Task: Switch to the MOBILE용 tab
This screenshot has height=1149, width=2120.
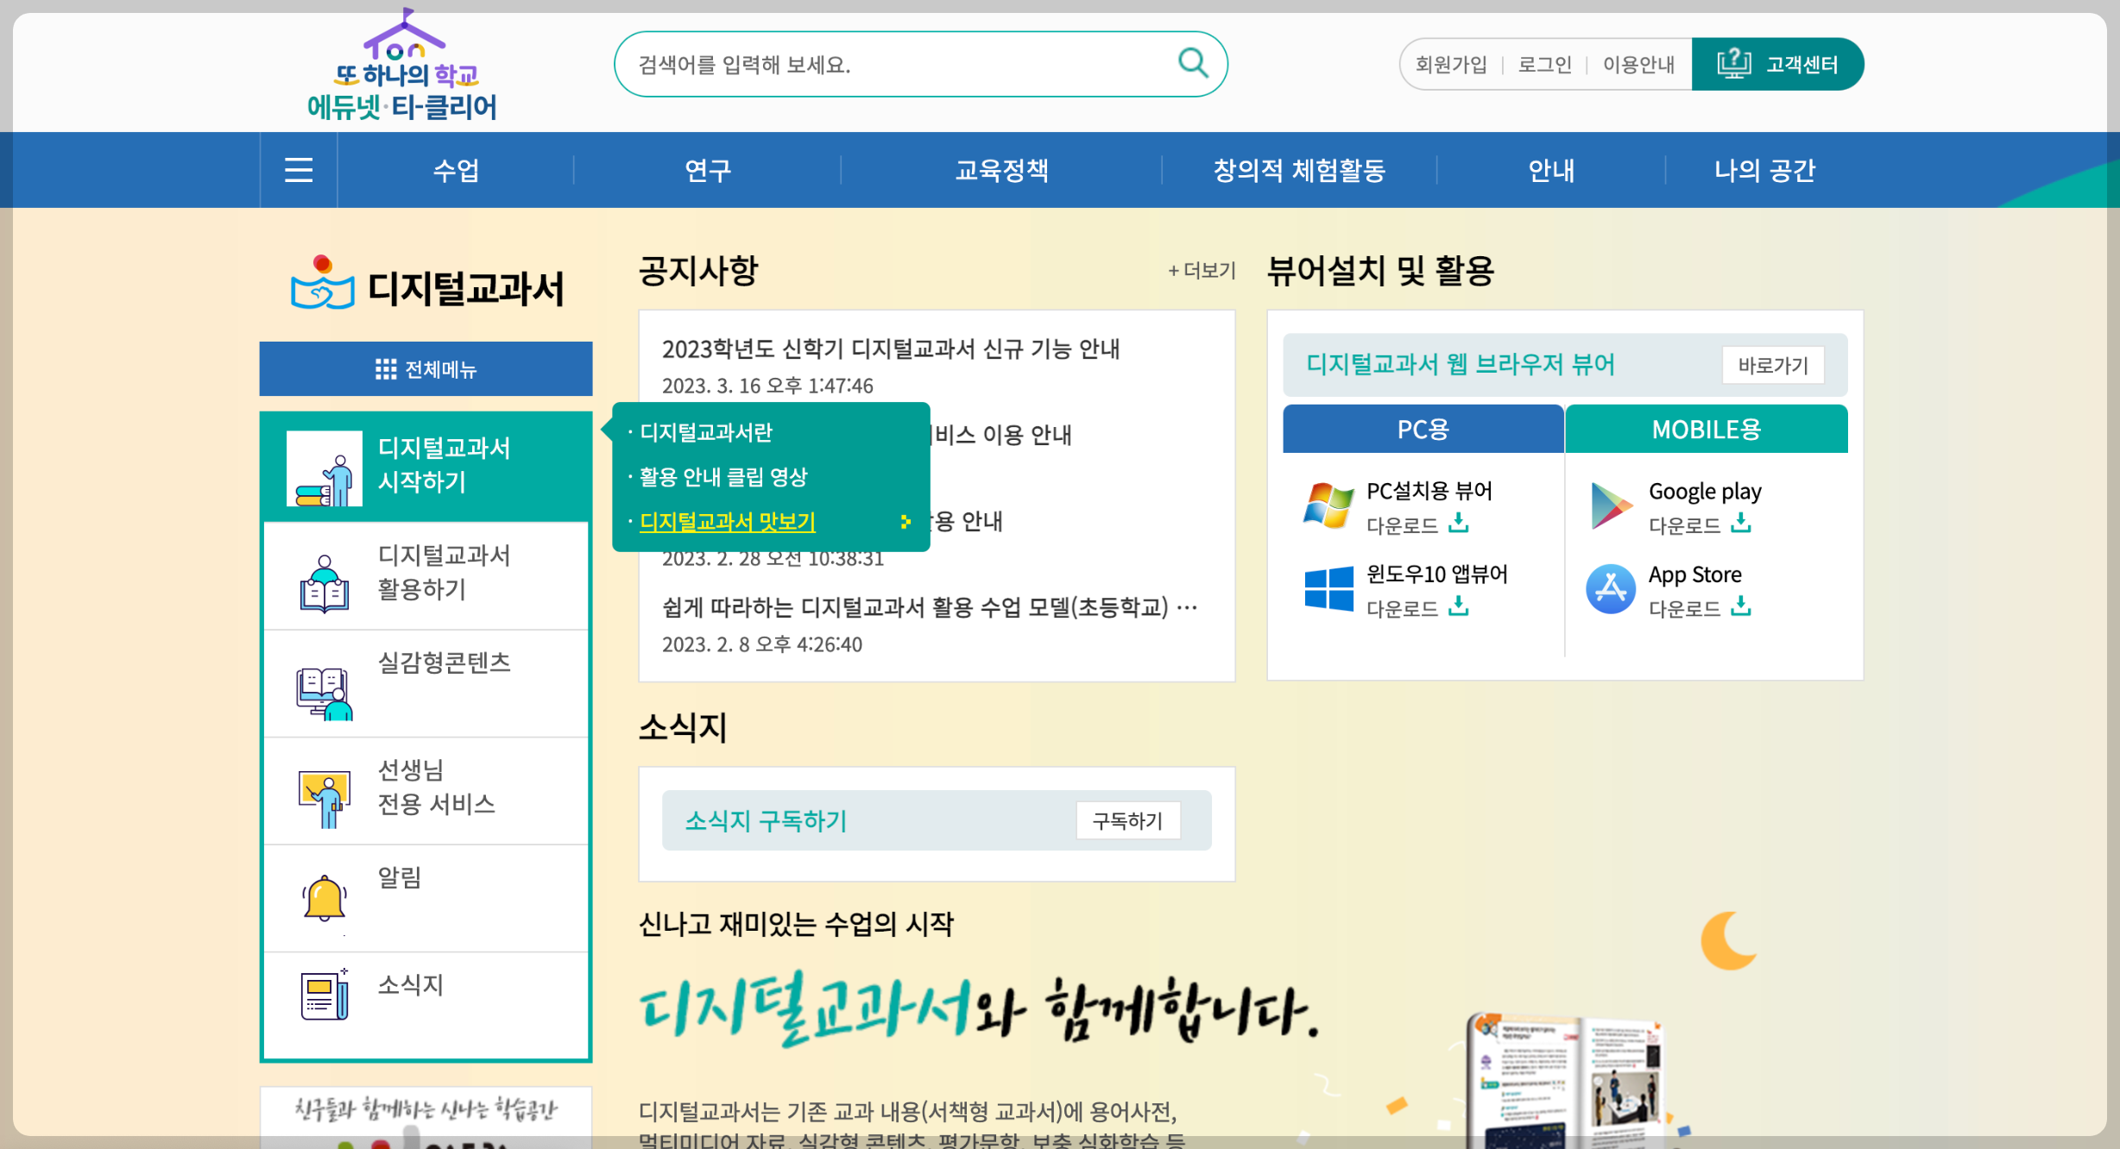Action: coord(1706,429)
